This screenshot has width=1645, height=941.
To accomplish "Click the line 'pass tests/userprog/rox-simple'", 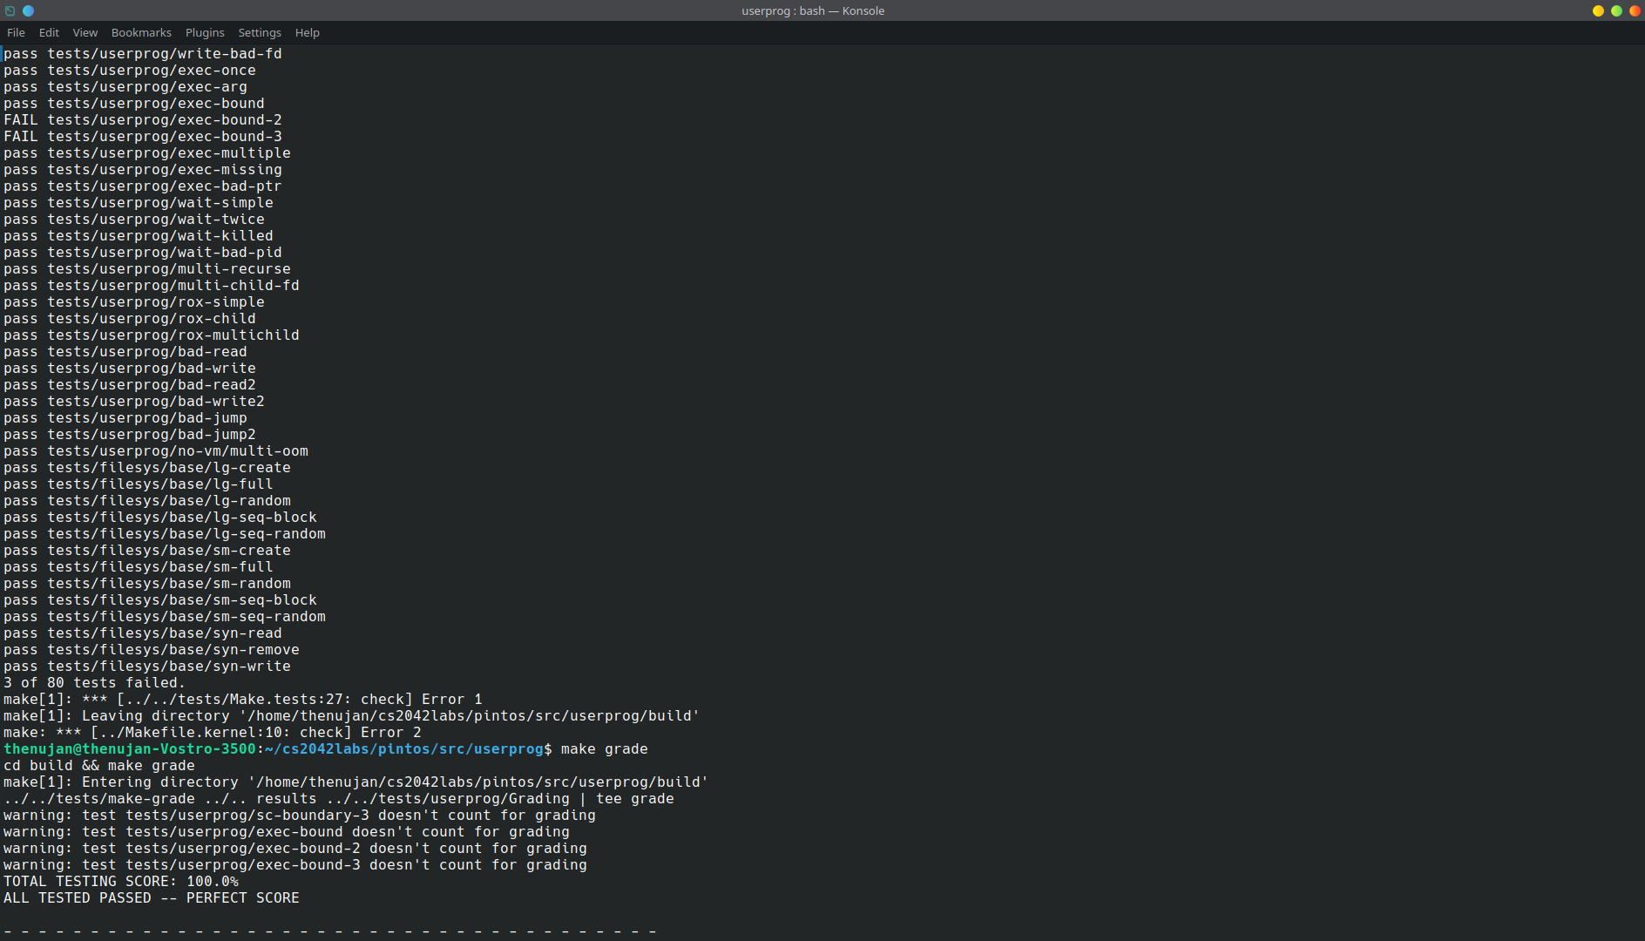I will [x=134, y=302].
